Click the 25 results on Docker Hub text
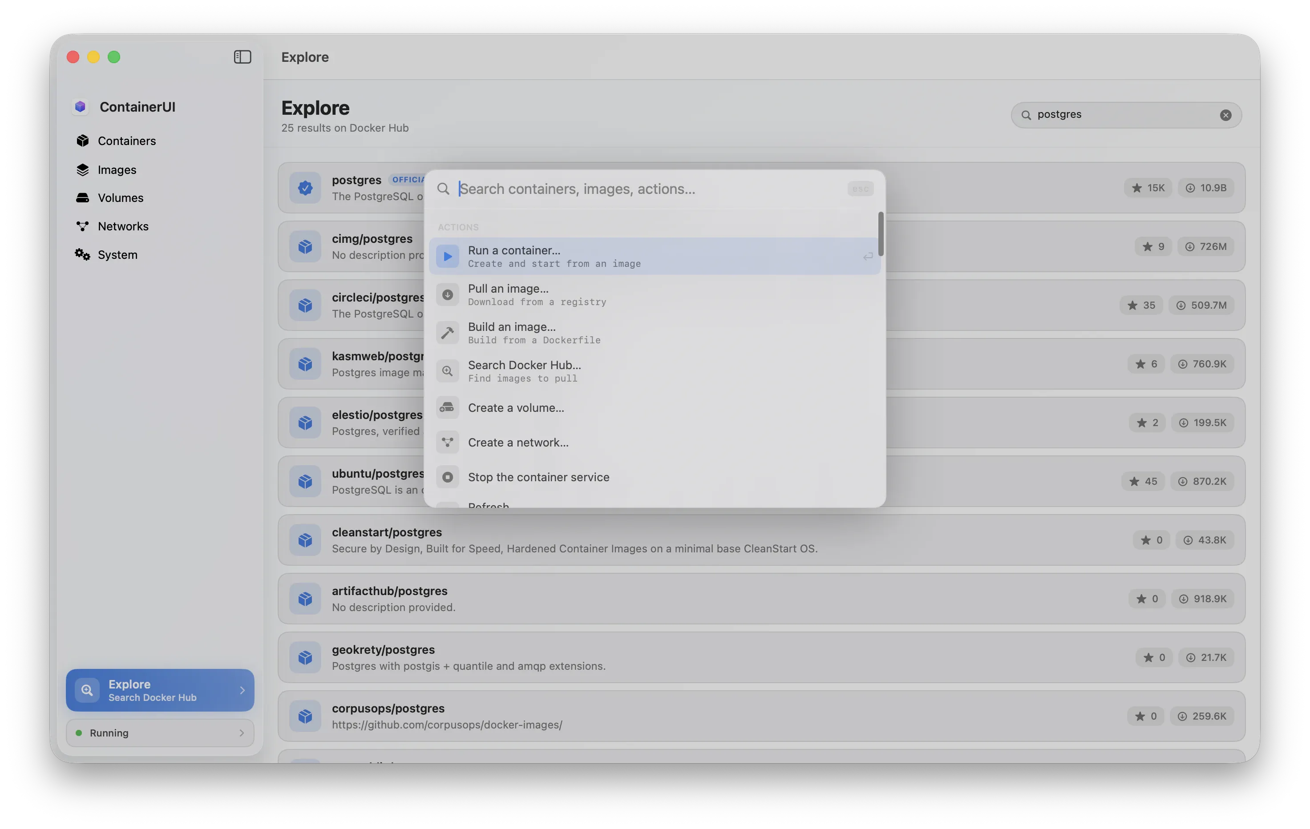 345,128
